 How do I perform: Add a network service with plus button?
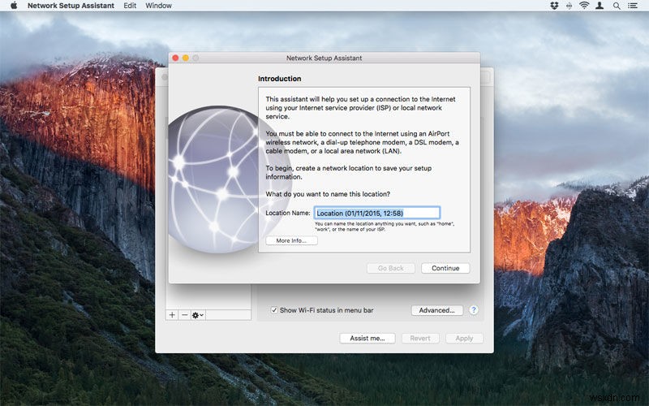tap(172, 315)
